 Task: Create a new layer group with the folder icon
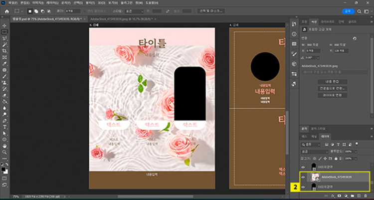[x=352, y=196]
